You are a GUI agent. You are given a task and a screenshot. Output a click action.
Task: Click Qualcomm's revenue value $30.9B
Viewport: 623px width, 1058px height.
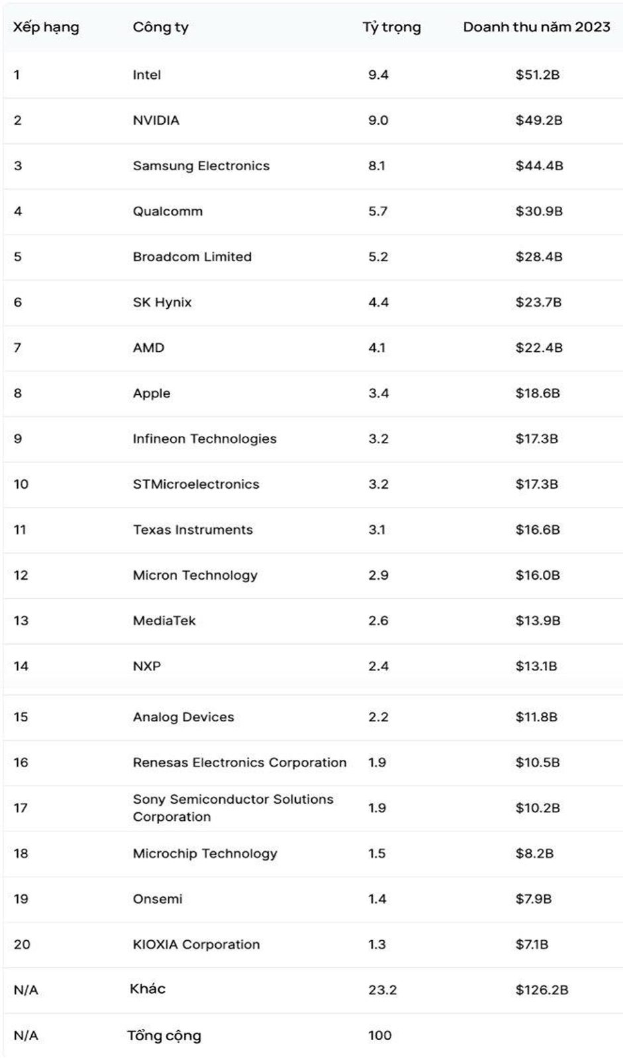click(539, 211)
